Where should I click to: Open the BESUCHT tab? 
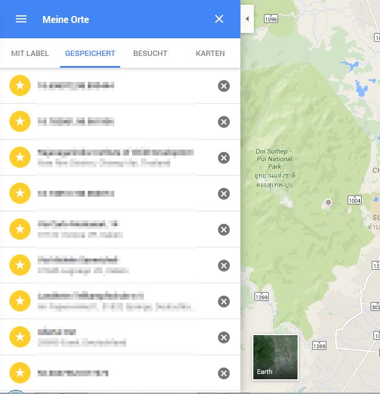150,54
